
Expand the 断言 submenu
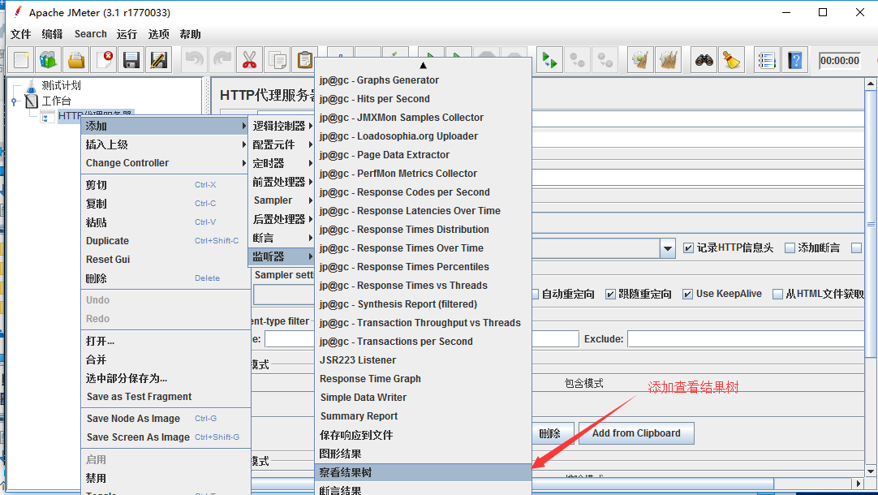pos(282,238)
